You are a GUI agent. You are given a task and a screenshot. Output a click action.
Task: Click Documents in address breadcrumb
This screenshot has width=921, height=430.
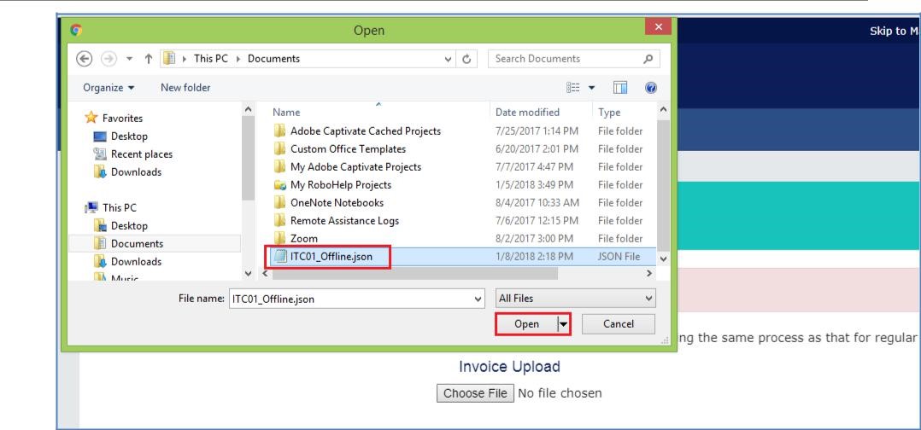click(x=273, y=59)
